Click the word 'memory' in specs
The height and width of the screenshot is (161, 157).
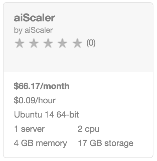pyautogui.click(x=51, y=144)
